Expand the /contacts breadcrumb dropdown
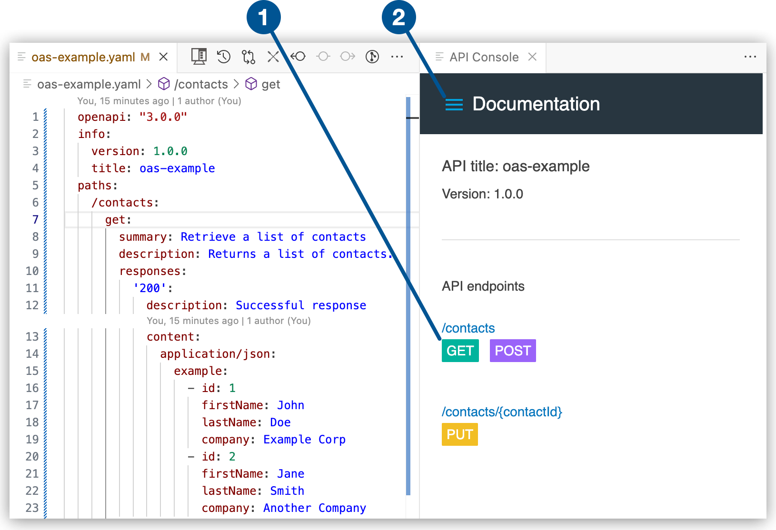 click(201, 84)
